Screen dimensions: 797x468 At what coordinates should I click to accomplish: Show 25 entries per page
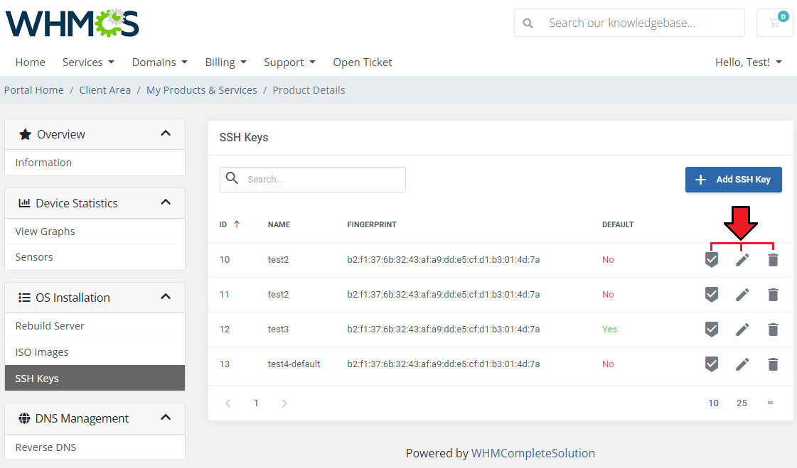point(742,403)
